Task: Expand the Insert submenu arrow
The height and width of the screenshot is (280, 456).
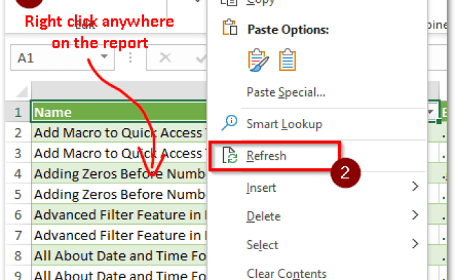Action: pos(415,186)
